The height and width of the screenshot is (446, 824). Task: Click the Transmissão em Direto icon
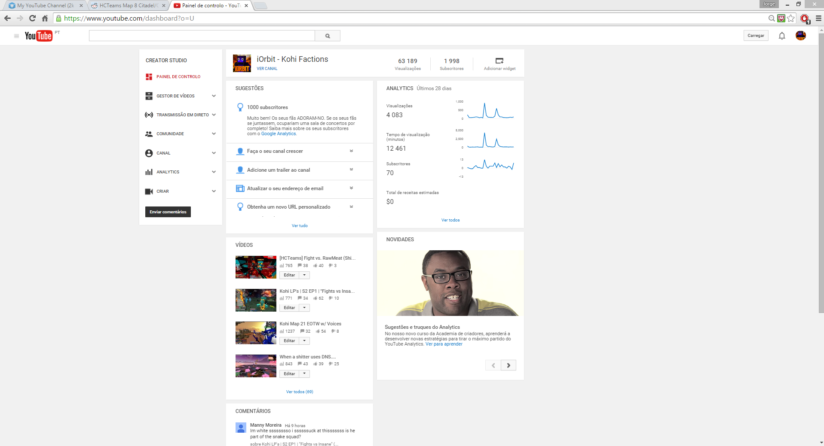(x=149, y=115)
